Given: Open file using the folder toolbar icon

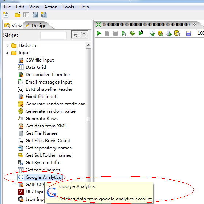Looking at the screenshot, I should point(18,15).
